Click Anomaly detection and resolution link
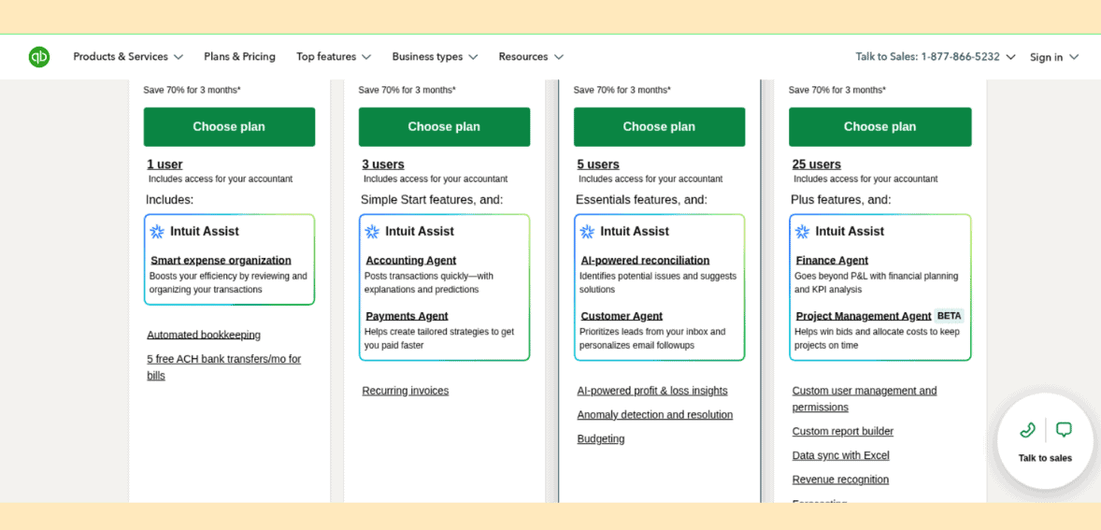Screen dimensions: 1101x530 [x=654, y=415]
